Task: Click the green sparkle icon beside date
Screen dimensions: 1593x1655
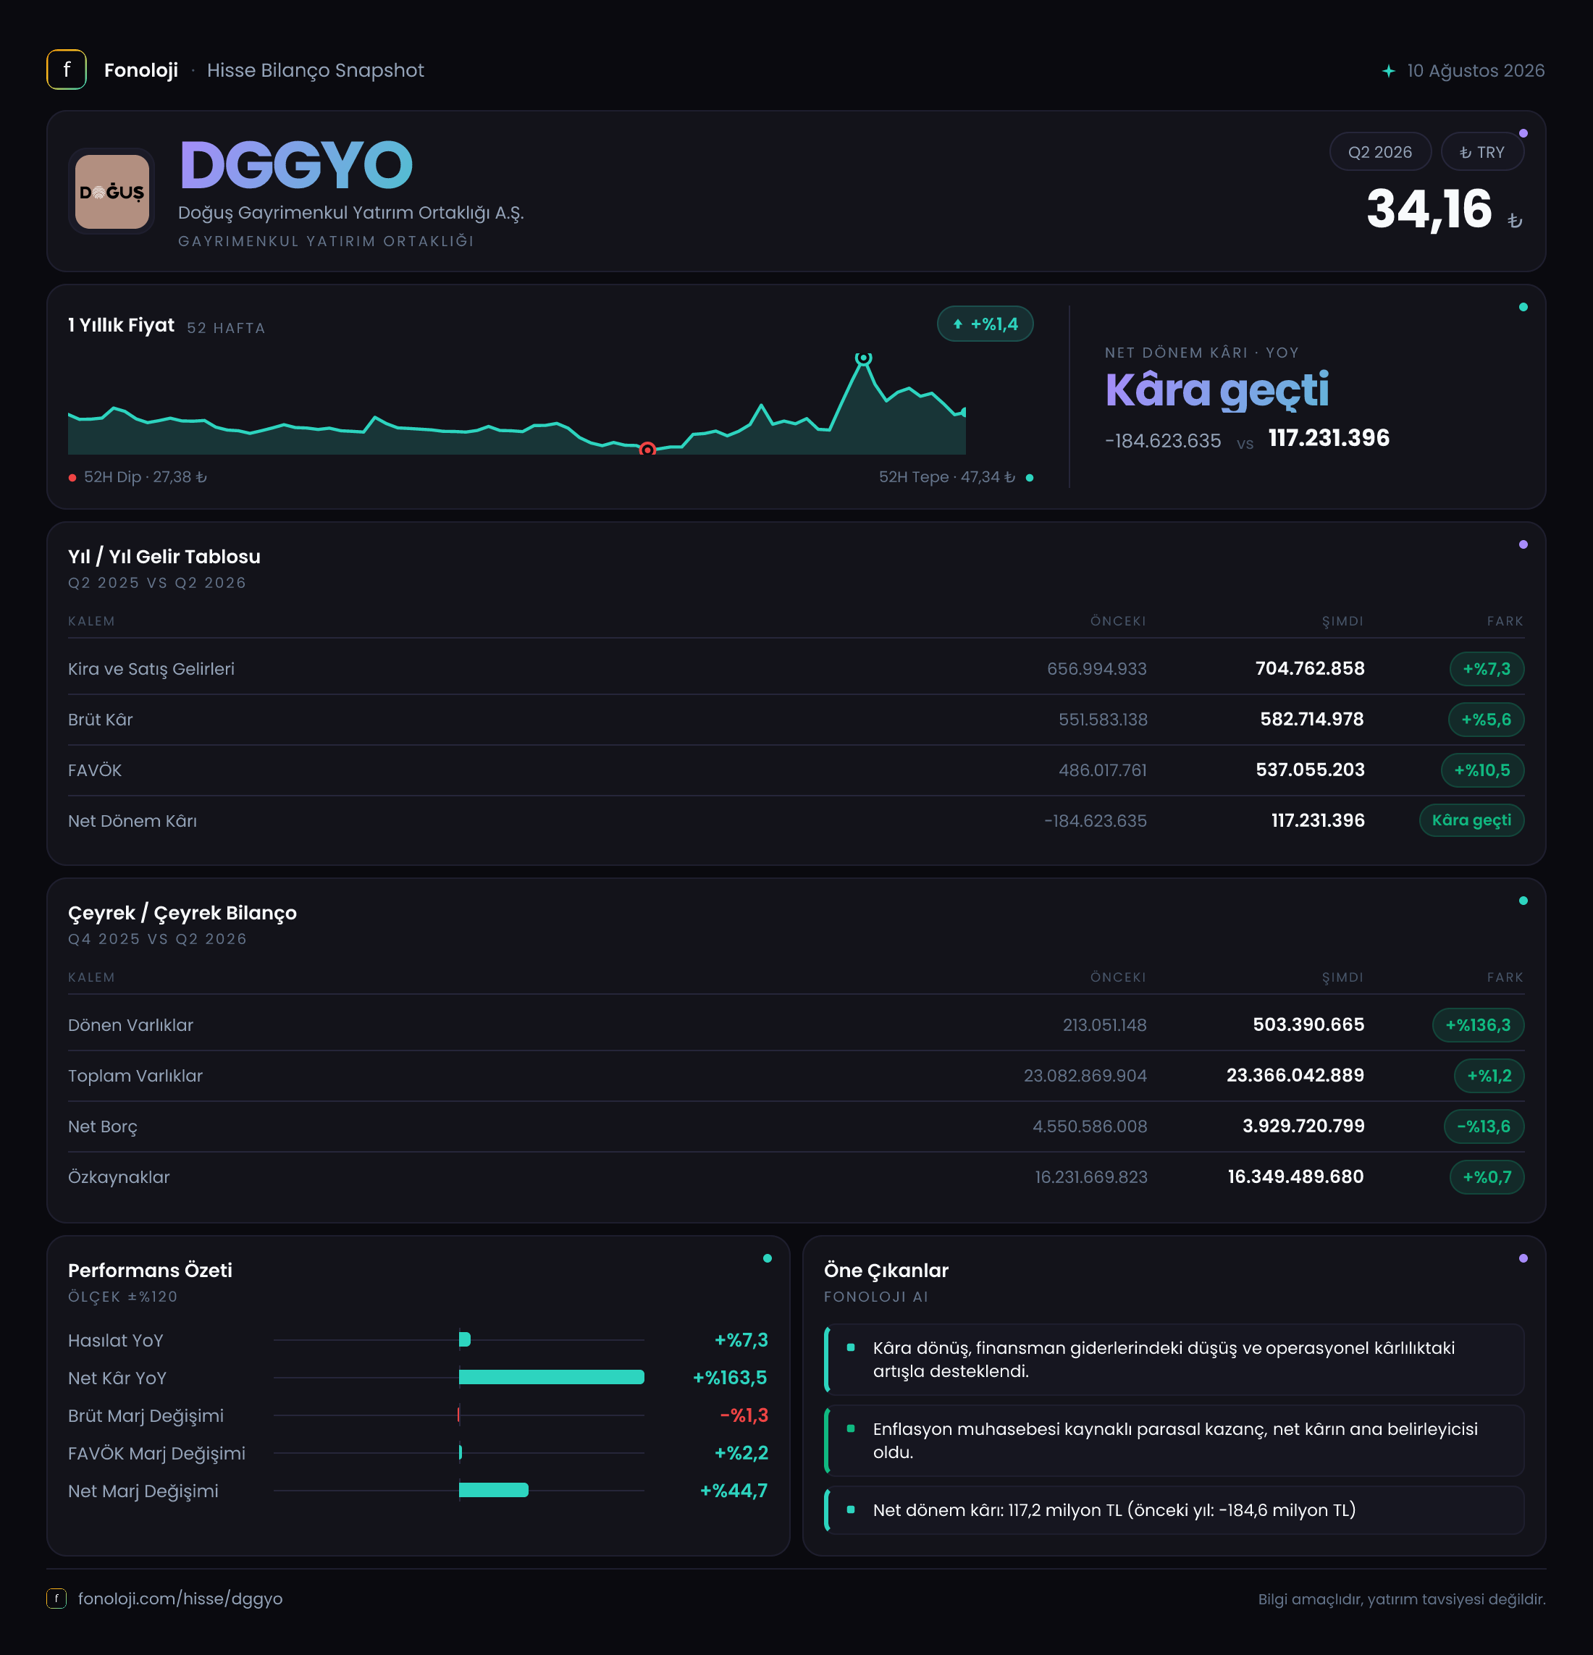Action: coord(1389,71)
